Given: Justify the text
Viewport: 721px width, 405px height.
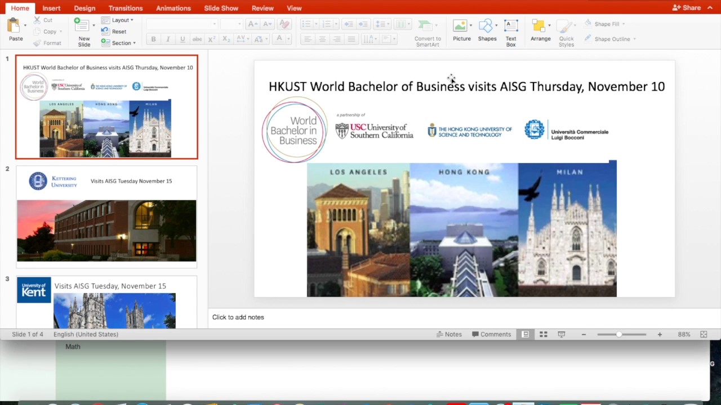Looking at the screenshot, I should pyautogui.click(x=351, y=39).
